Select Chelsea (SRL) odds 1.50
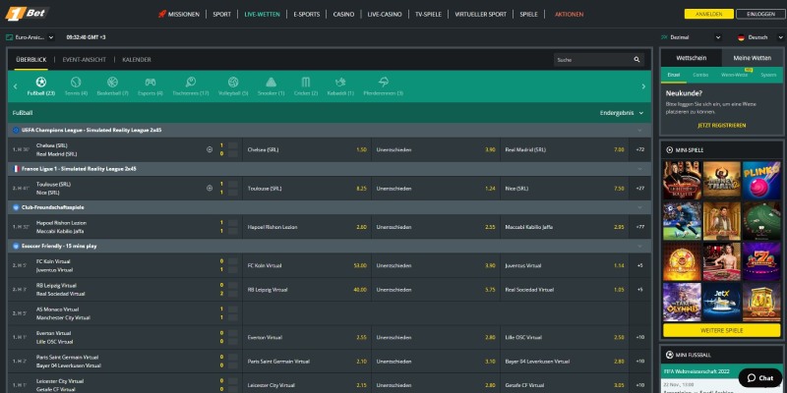This screenshot has height=393, width=787. 307,149
